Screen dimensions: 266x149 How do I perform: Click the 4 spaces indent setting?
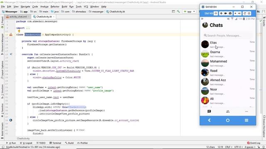pyautogui.click(x=250, y=147)
